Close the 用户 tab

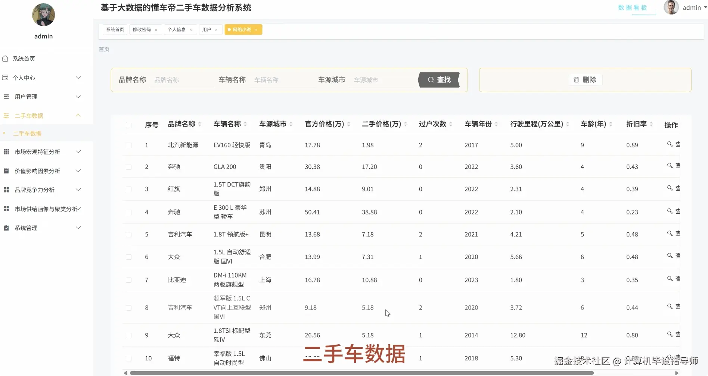(x=216, y=30)
